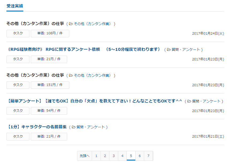Go to page 7
230x165 pixels.
pyautogui.click(x=148, y=156)
